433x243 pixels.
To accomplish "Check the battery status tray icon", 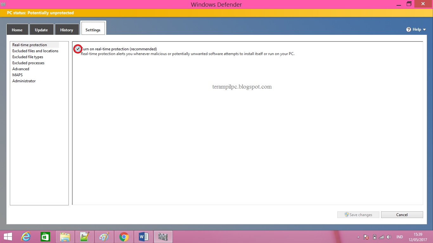I will [x=375, y=237].
